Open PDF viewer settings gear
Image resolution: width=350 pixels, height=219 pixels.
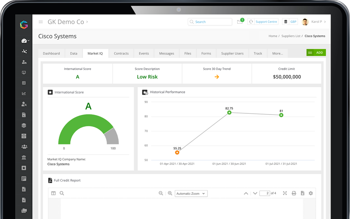click(x=311, y=193)
